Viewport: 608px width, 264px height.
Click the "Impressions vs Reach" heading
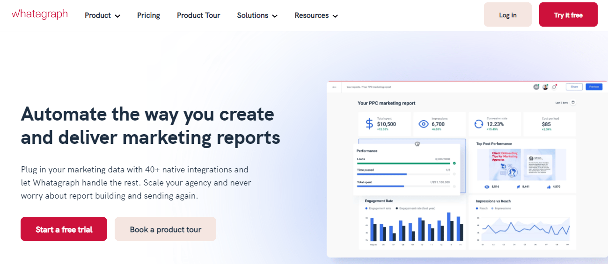[493, 201]
